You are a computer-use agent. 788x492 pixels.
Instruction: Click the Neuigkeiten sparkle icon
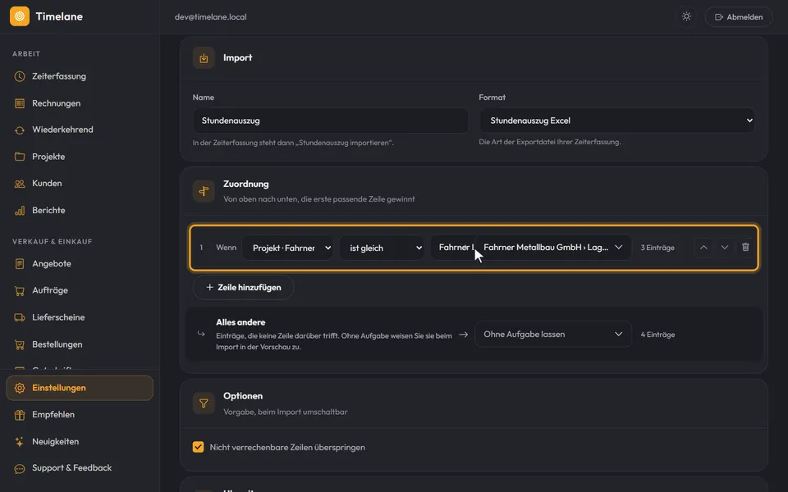(20, 442)
